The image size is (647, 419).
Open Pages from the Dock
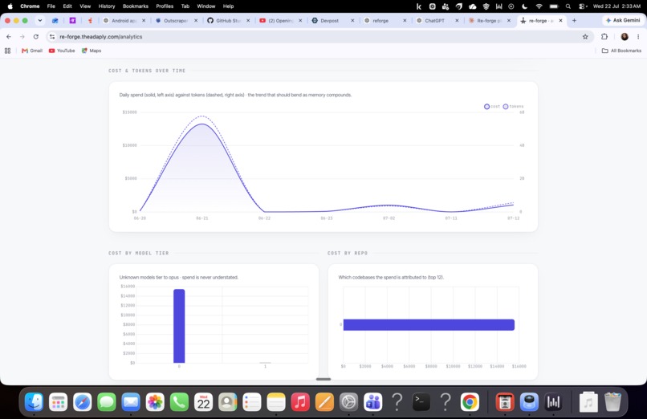pyautogui.click(x=325, y=401)
